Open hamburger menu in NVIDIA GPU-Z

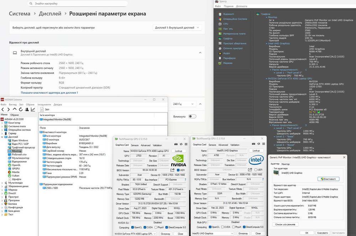tap(186, 144)
